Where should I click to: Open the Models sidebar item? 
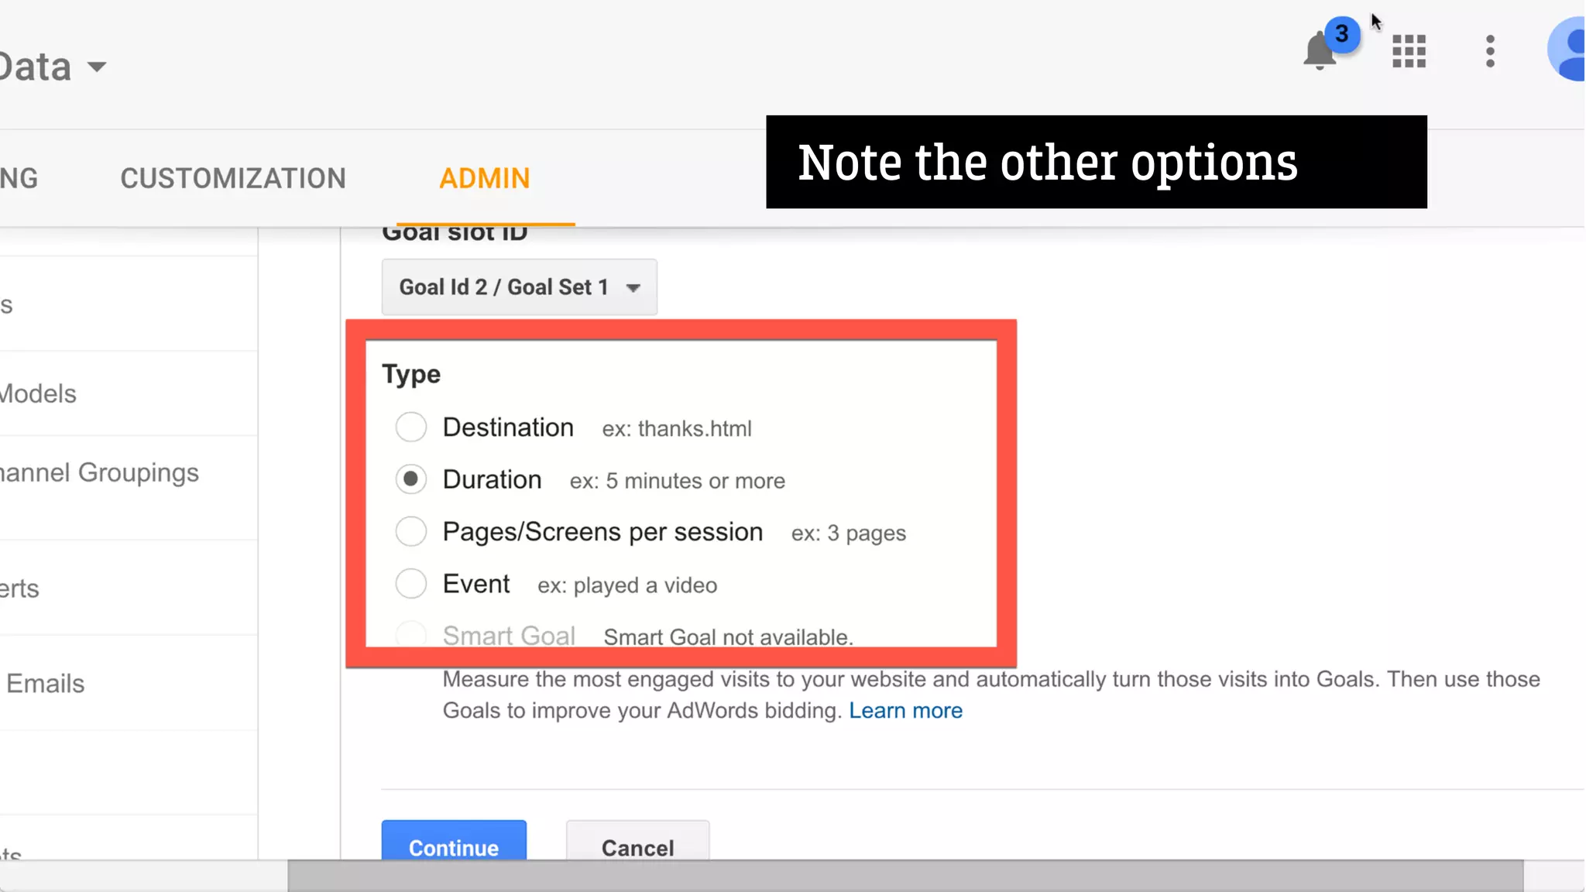click(x=39, y=394)
